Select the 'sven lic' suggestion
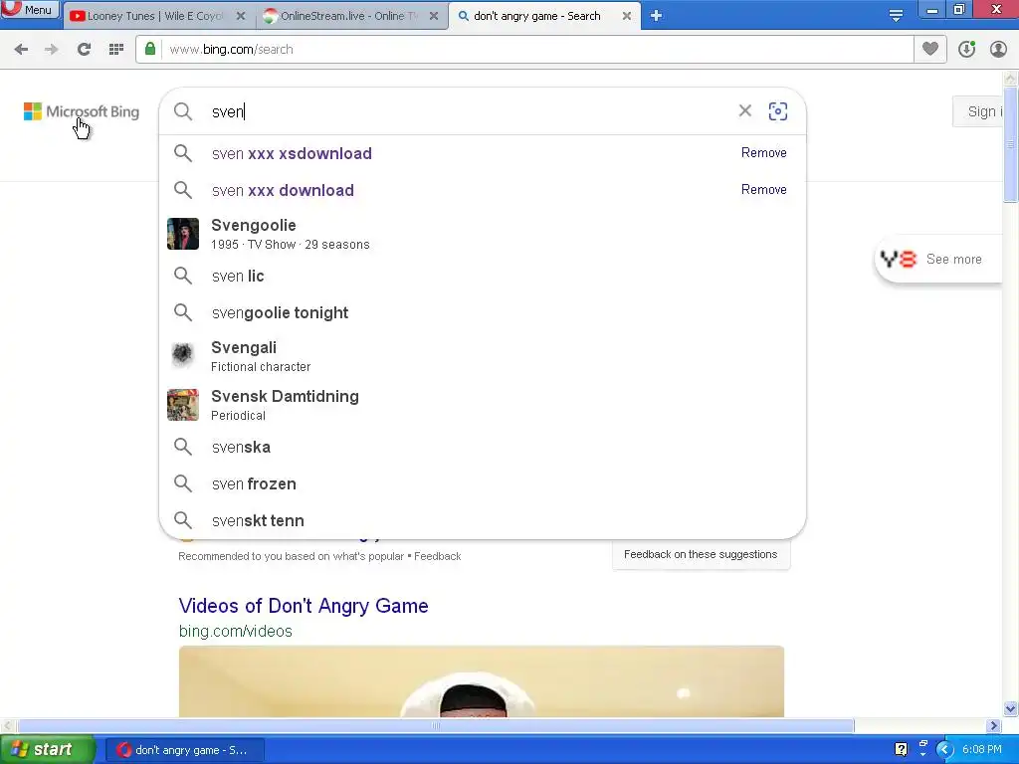 pos(483,277)
